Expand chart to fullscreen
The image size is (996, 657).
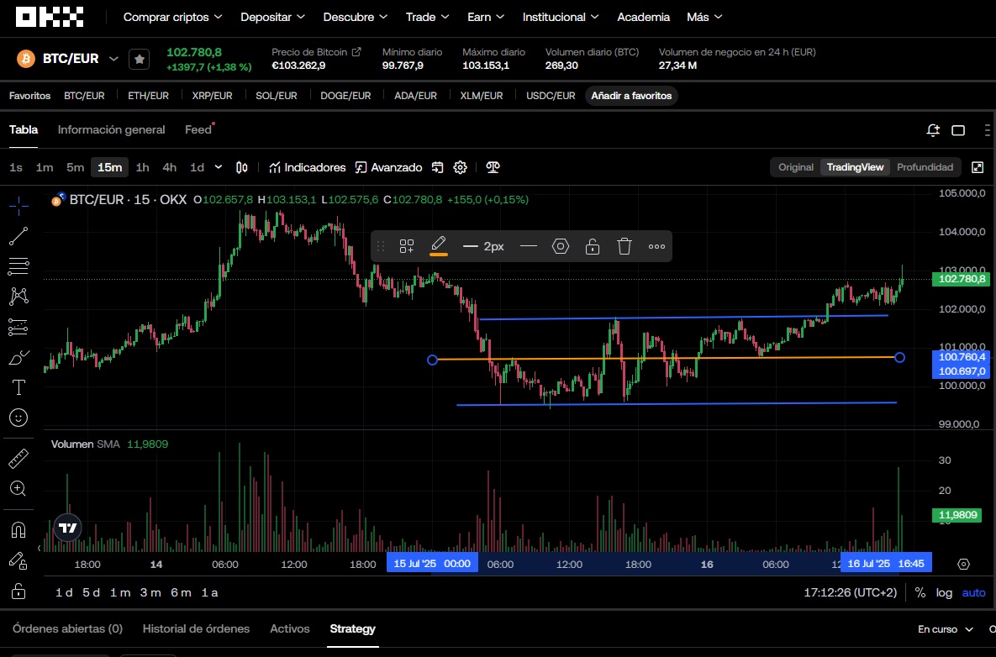[x=978, y=167]
